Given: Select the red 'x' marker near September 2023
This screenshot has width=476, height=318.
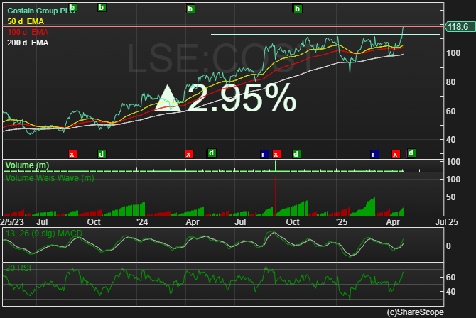Looking at the screenshot, I should [72, 155].
